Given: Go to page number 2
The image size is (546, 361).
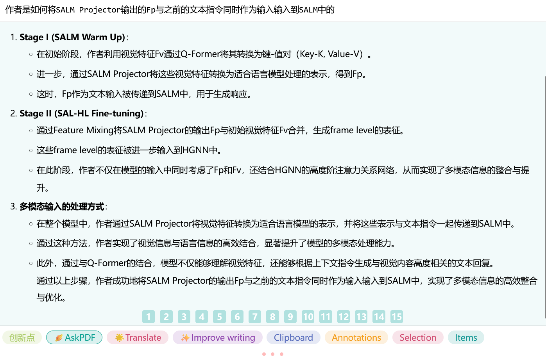Looking at the screenshot, I should (x=166, y=316).
